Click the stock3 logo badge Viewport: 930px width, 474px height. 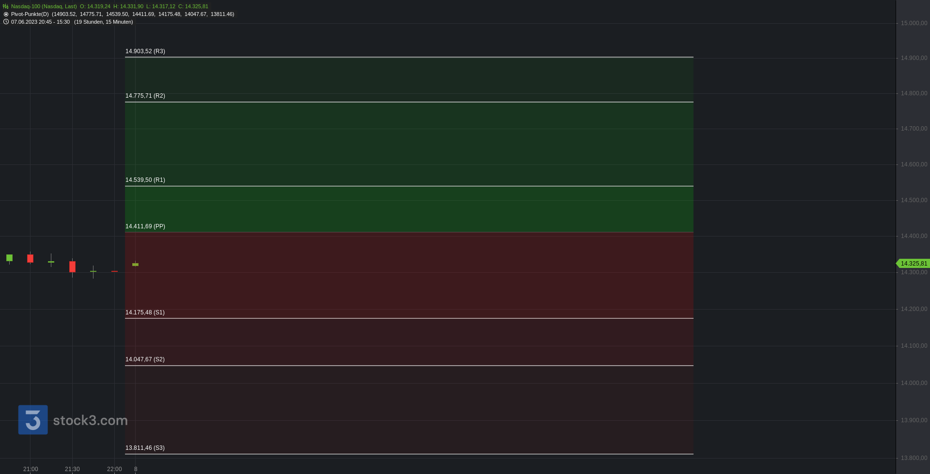tap(33, 420)
